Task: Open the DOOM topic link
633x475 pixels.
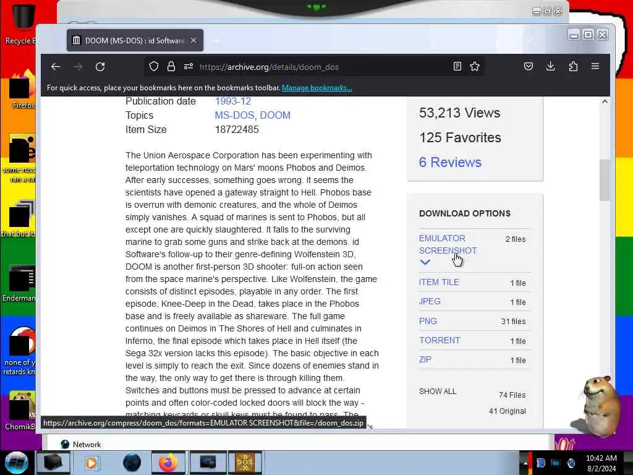Action: click(275, 115)
